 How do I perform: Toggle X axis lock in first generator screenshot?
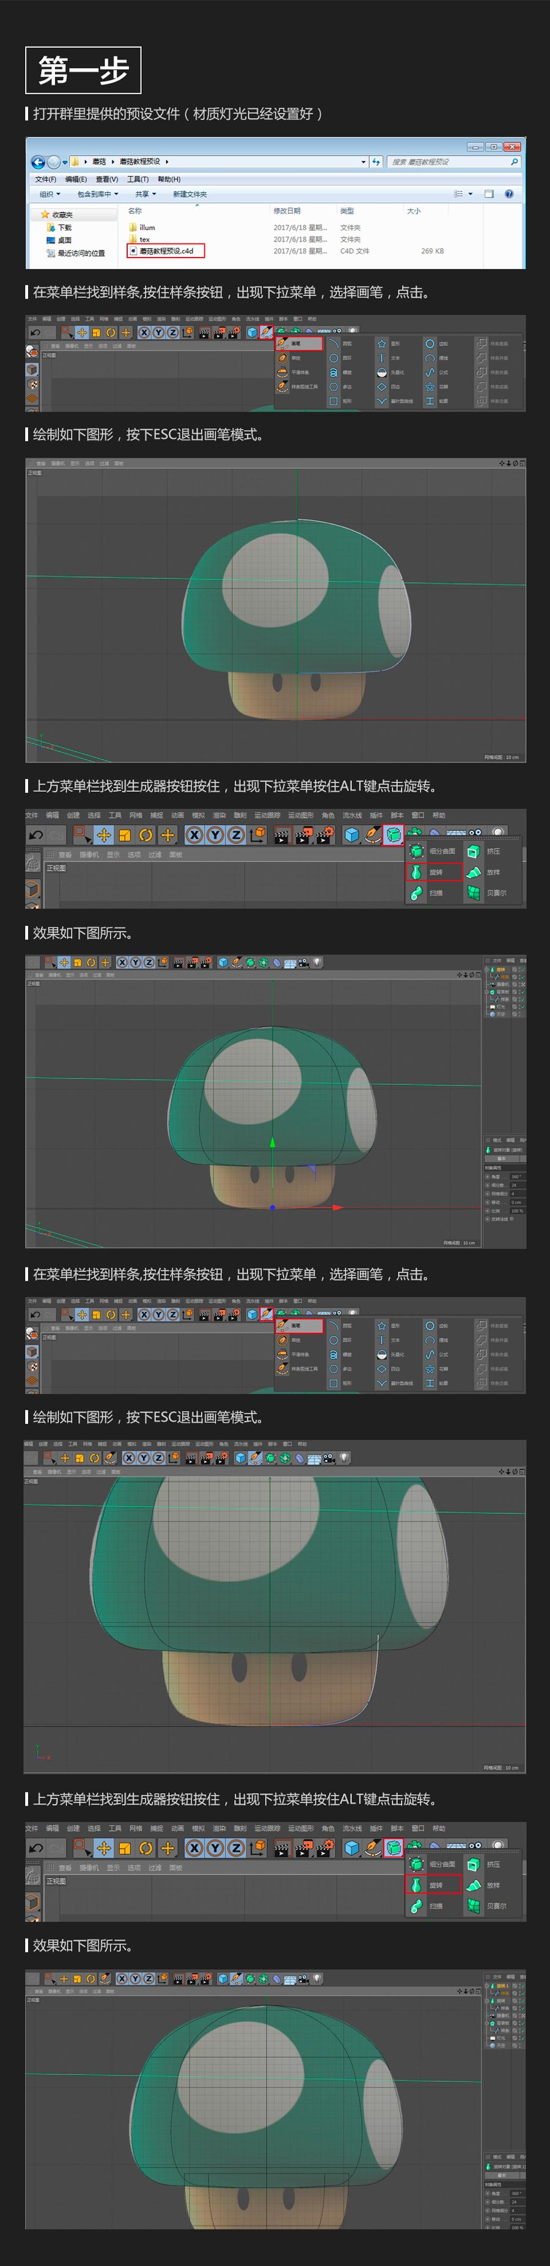coord(194,836)
